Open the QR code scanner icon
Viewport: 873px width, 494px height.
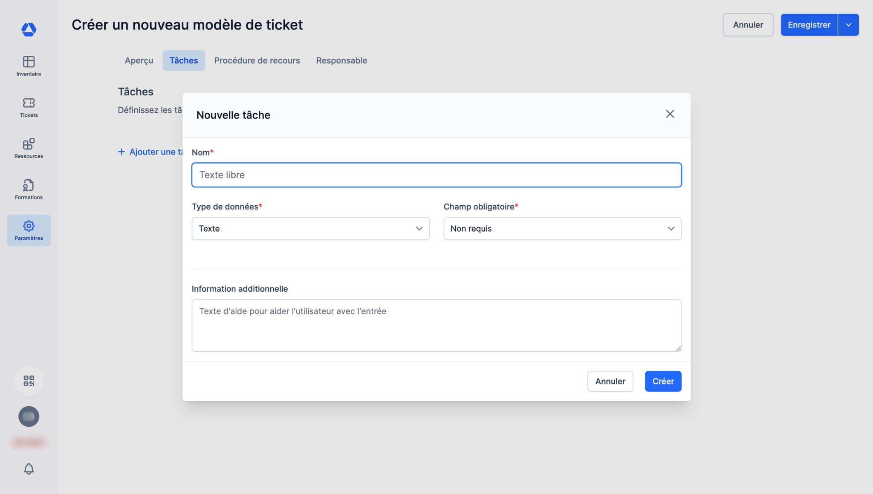[x=29, y=381]
